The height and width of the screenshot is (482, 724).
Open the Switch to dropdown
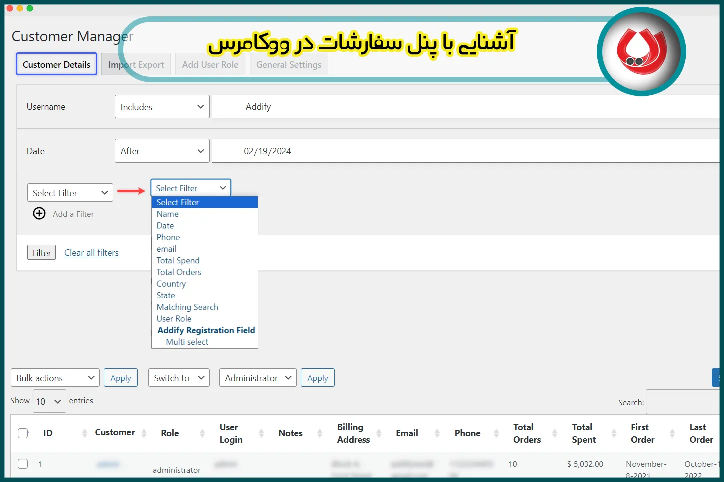(x=179, y=378)
